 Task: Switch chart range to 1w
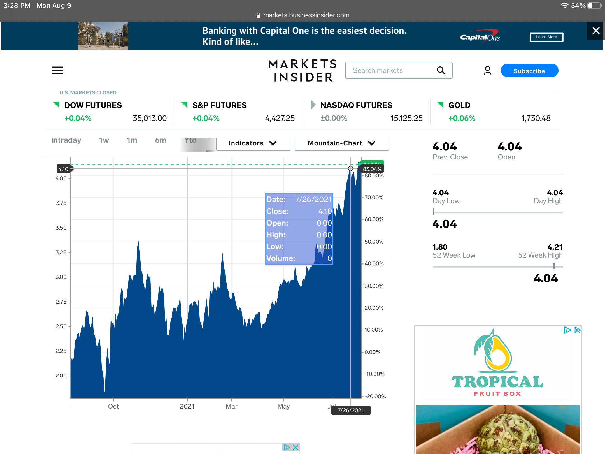pos(104,140)
